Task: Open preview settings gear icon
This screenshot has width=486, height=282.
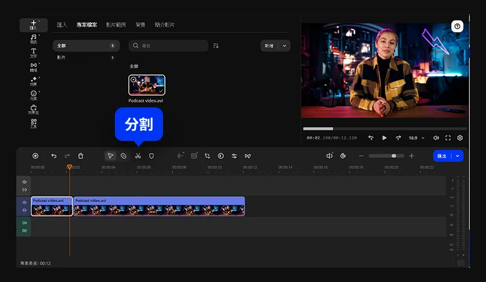Action: pos(460,138)
